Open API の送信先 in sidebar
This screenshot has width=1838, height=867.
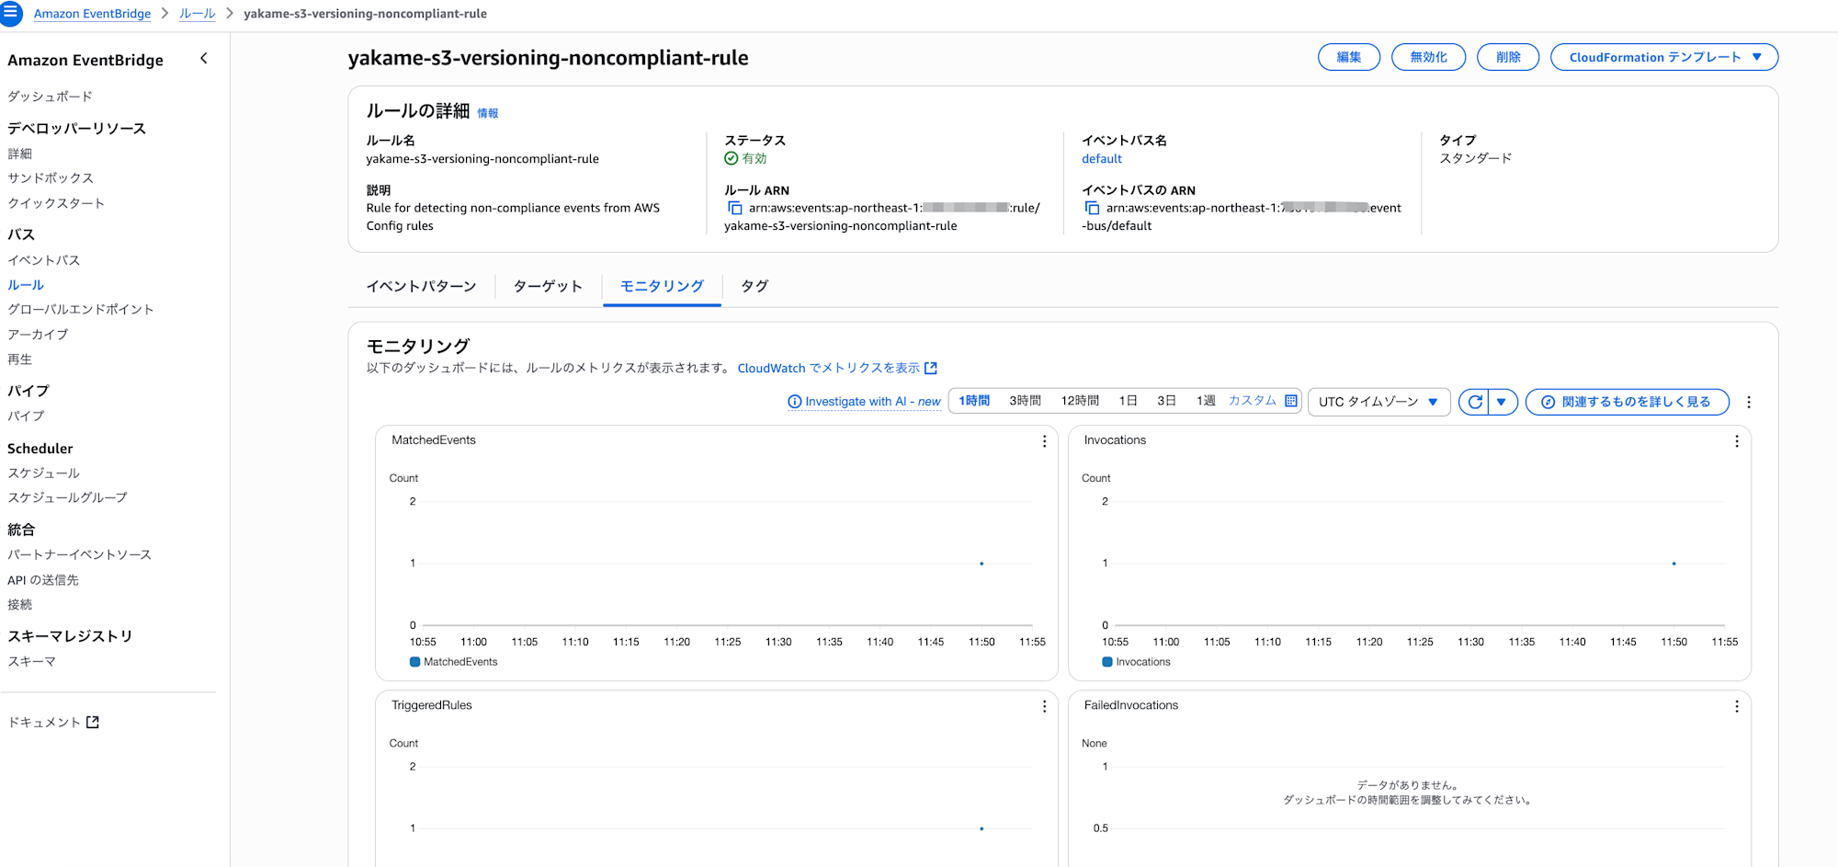[x=43, y=580]
